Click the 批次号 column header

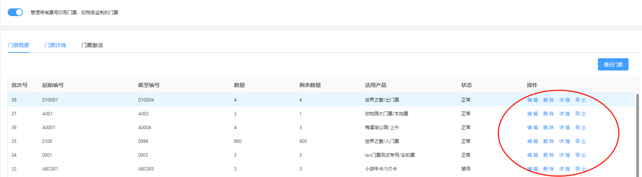(20, 85)
